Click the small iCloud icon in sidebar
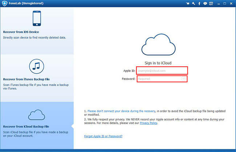 click(37, 115)
